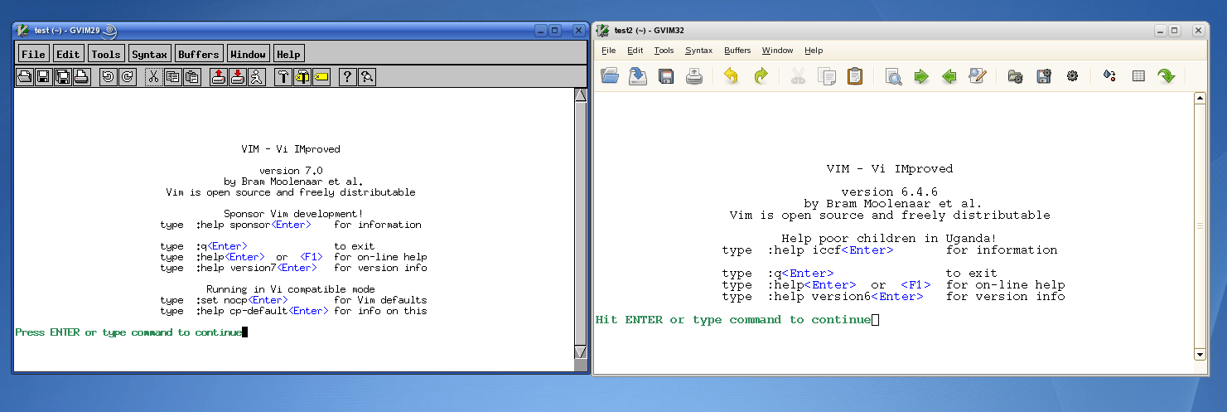Copy selection in the GVIM29 toolbar
This screenshot has height=412, width=1227.
[x=172, y=77]
